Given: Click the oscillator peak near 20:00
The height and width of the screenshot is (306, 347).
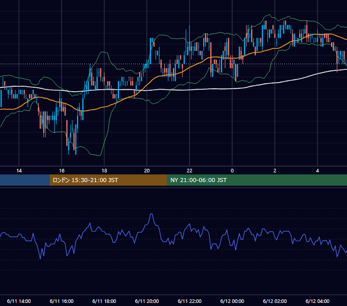Looking at the screenshot, I should (x=152, y=215).
